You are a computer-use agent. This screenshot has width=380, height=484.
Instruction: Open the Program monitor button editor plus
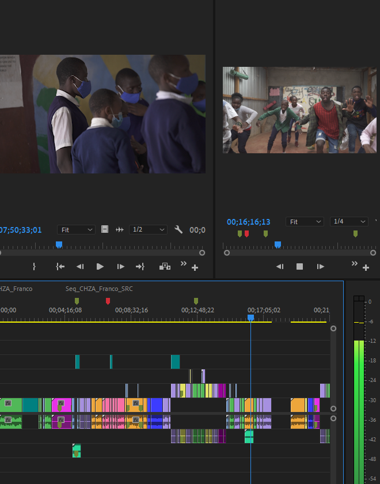click(x=366, y=267)
